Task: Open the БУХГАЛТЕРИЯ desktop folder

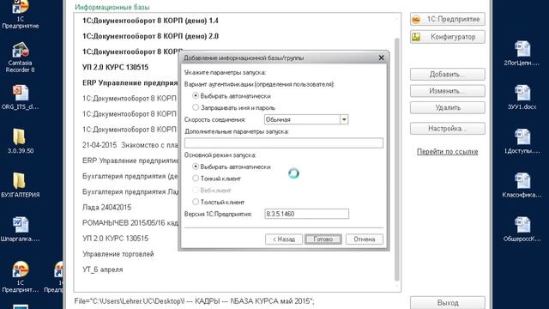Action: tap(21, 185)
